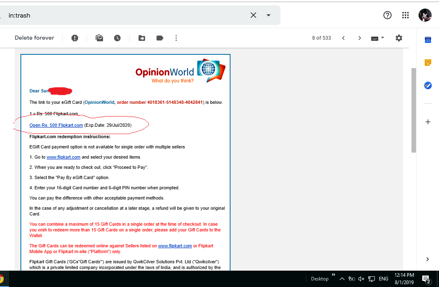
Task: Report this email as spam
Action: coord(75,38)
